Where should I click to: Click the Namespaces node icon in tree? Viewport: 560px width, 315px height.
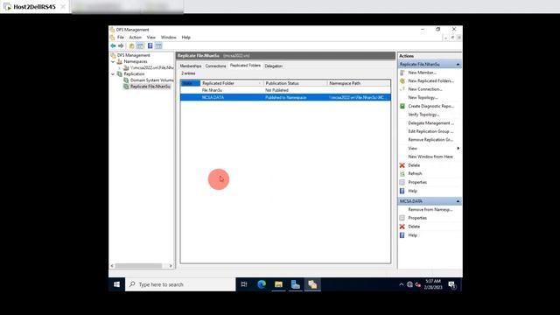tap(120, 61)
